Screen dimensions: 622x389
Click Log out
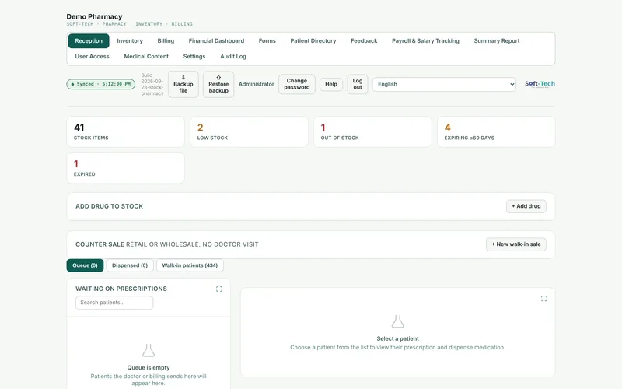point(358,84)
